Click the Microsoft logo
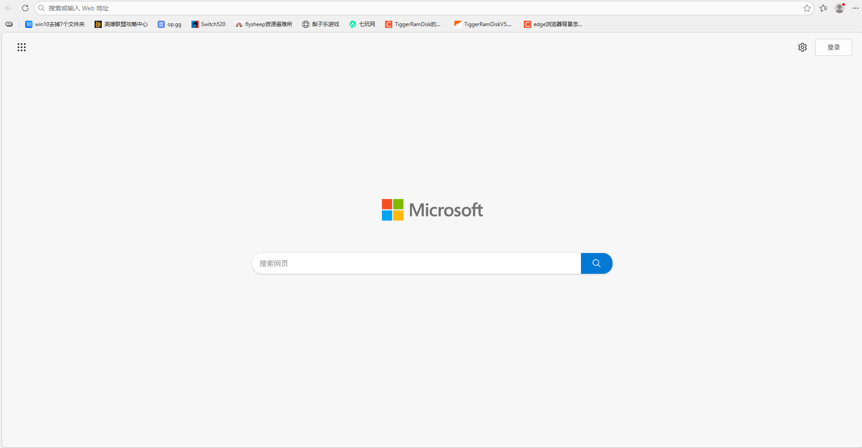This screenshot has width=862, height=448. [x=432, y=210]
